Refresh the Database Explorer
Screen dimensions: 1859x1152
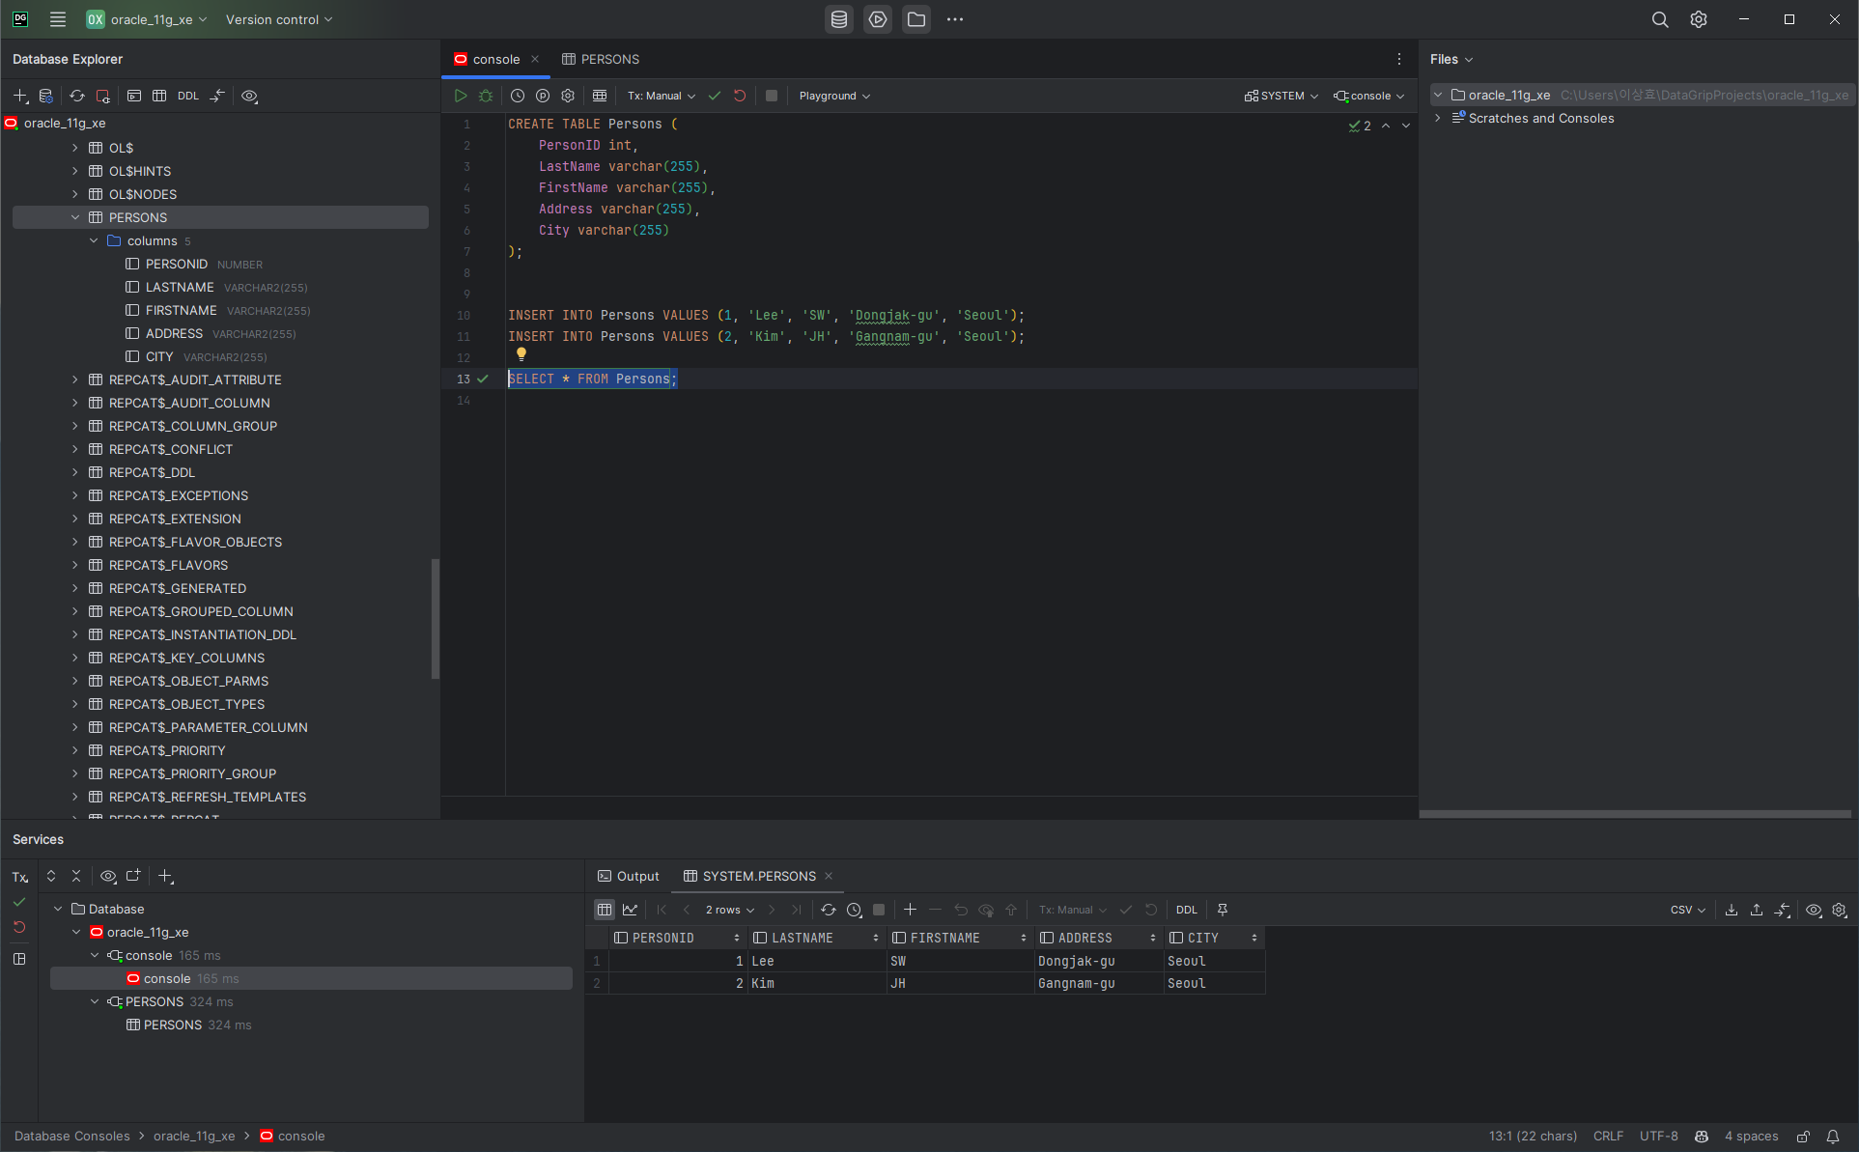(77, 96)
